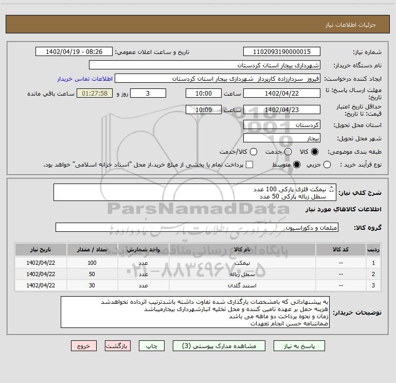Screen dimensions: 396x383
Task: Click the need number field 1102093190000015
Action: [282, 52]
